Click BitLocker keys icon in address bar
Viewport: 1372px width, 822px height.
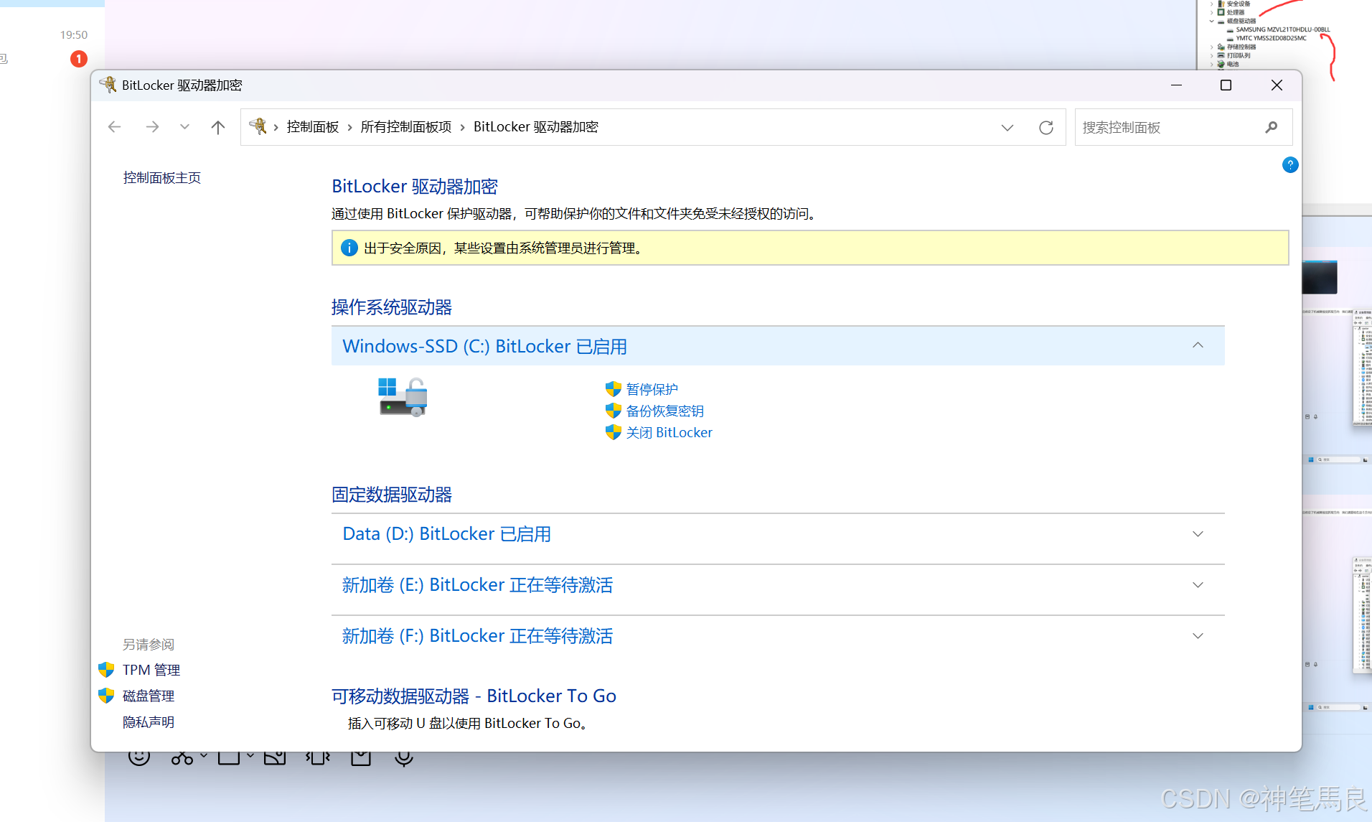[258, 126]
